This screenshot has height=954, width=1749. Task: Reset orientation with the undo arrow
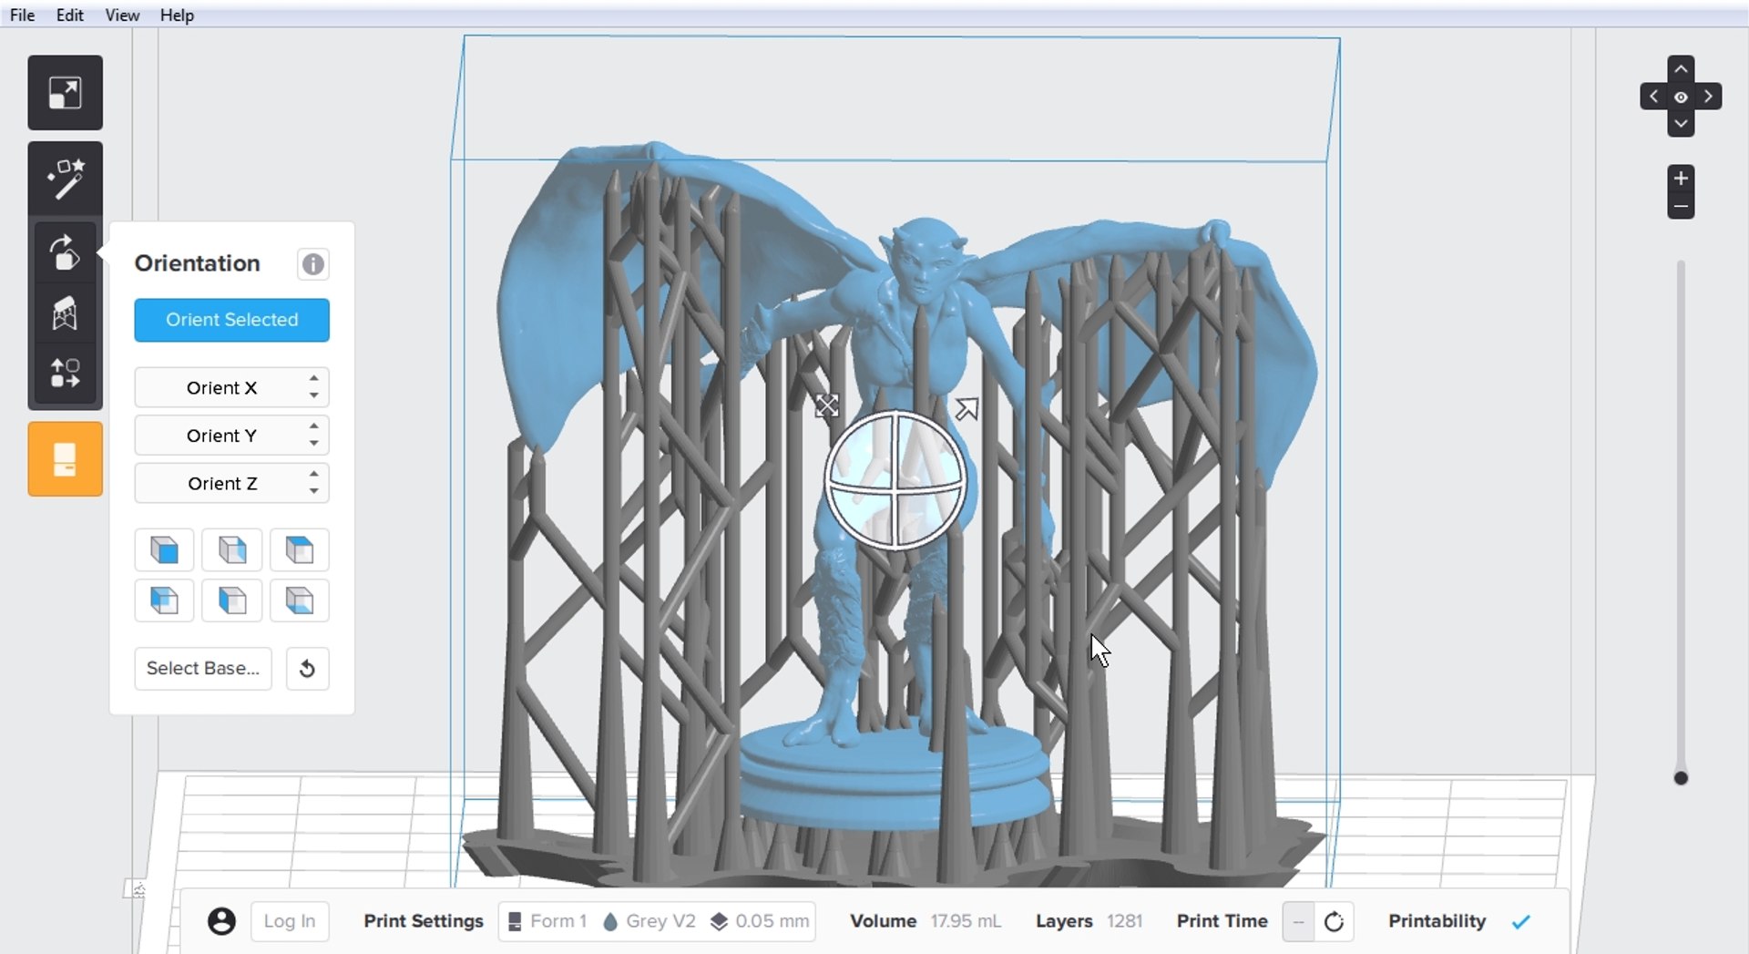click(307, 669)
